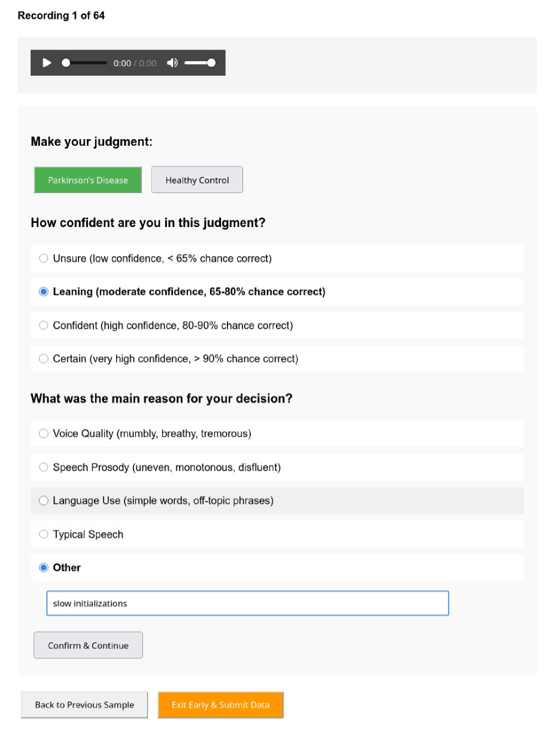Choose Confident high confidence radio

tap(44, 326)
